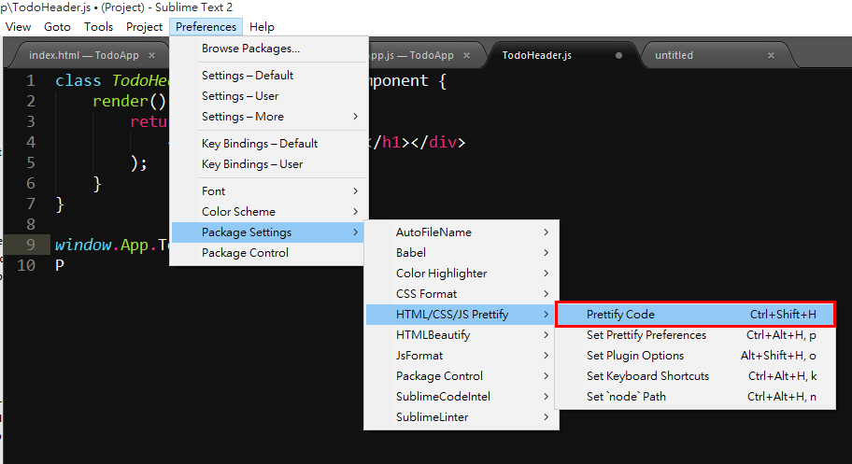852x464 pixels.
Task: Click the Color Scheme submenu arrow
Action: click(x=355, y=212)
